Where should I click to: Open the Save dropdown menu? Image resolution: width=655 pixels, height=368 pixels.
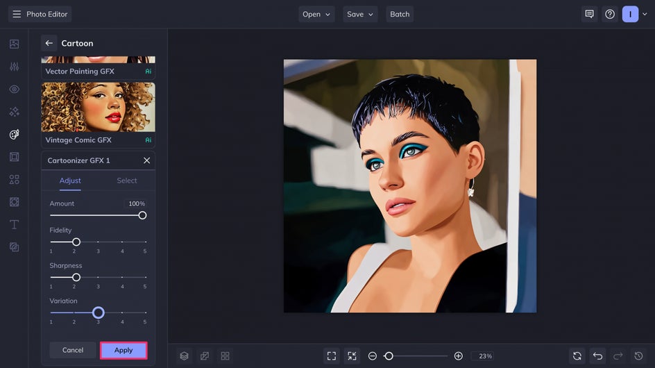click(360, 14)
